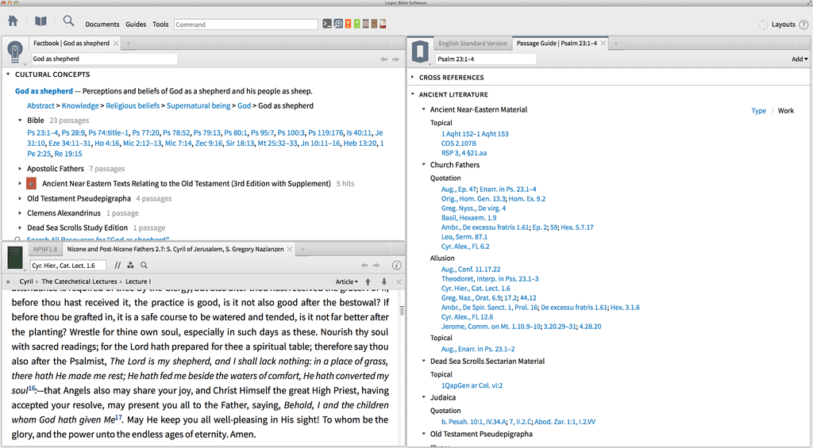Sort Ancient Literature by Work
The height and width of the screenshot is (448, 813).
click(785, 111)
